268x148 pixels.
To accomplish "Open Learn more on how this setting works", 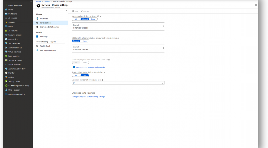I will point(90,67).
